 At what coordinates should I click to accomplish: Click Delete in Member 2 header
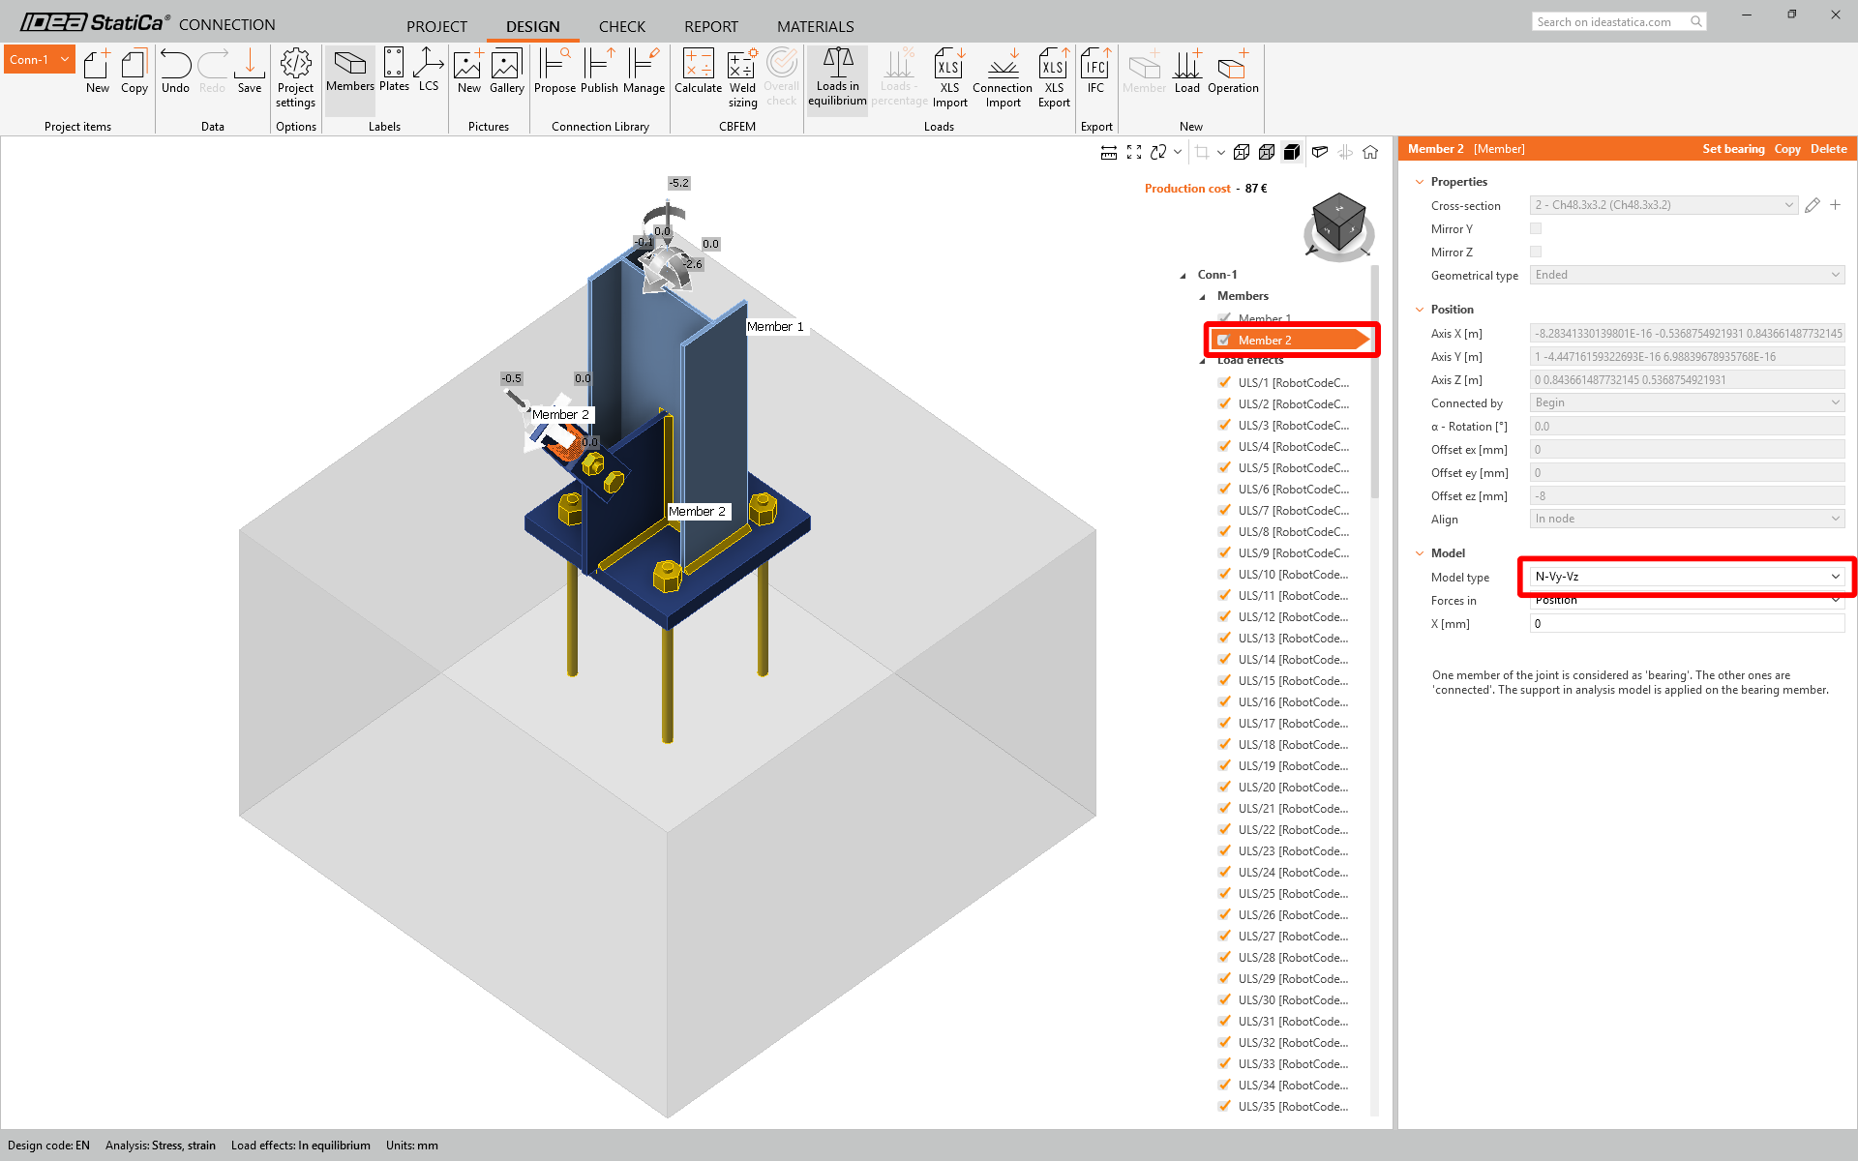pyautogui.click(x=1828, y=149)
